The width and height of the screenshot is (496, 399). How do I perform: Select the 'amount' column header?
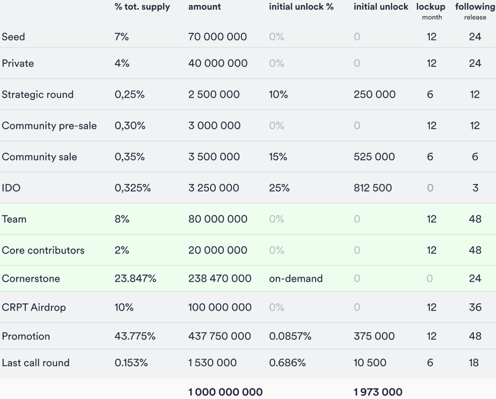tap(205, 7)
